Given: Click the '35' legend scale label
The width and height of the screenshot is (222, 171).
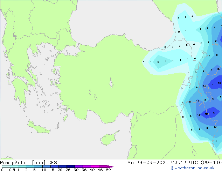Looking at the screenshot, I should click(84, 170).
